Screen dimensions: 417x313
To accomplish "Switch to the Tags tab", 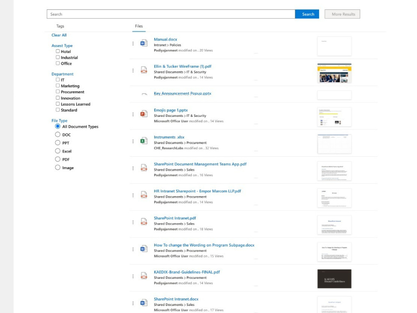I will point(60,26).
